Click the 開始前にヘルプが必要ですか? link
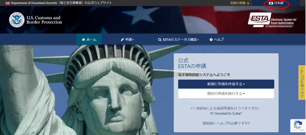 tap(226, 123)
